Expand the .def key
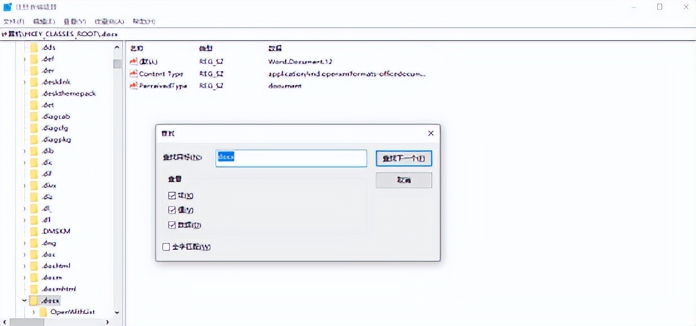Viewport: 696px width, 326px height. click(25, 59)
